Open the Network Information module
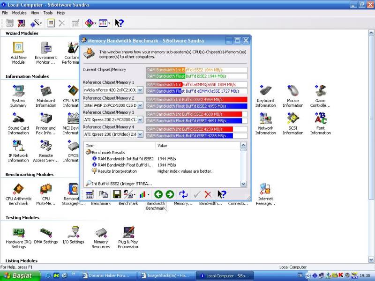The width and height of the screenshot is (375, 281). (x=265, y=124)
